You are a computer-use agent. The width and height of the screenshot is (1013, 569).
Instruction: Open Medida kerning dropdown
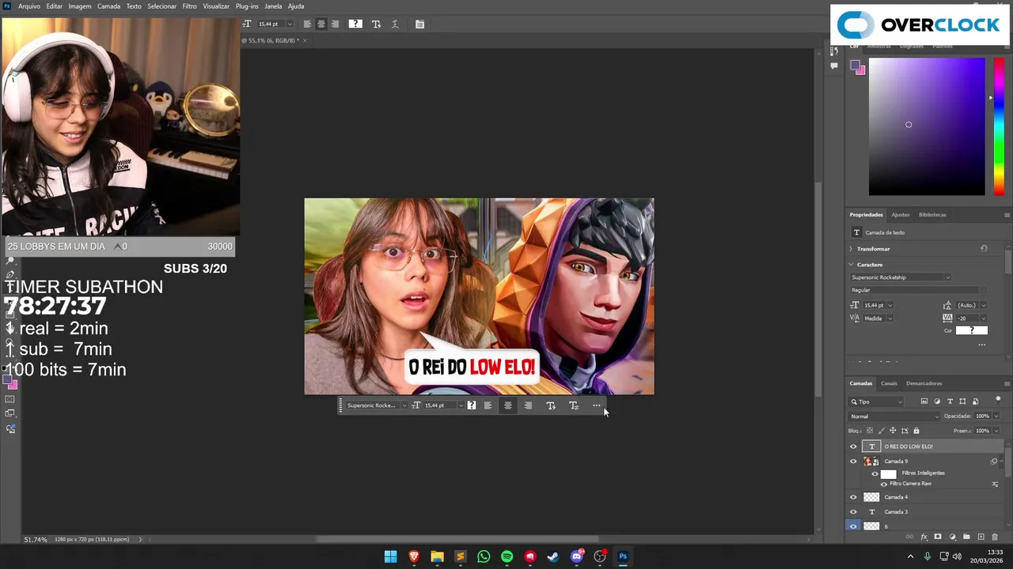click(890, 318)
